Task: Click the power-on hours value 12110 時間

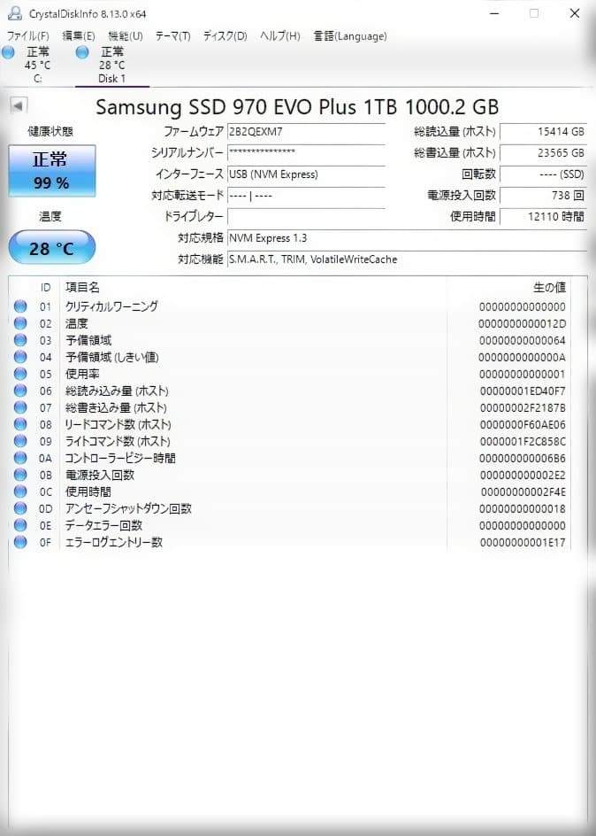Action: pyautogui.click(x=543, y=216)
